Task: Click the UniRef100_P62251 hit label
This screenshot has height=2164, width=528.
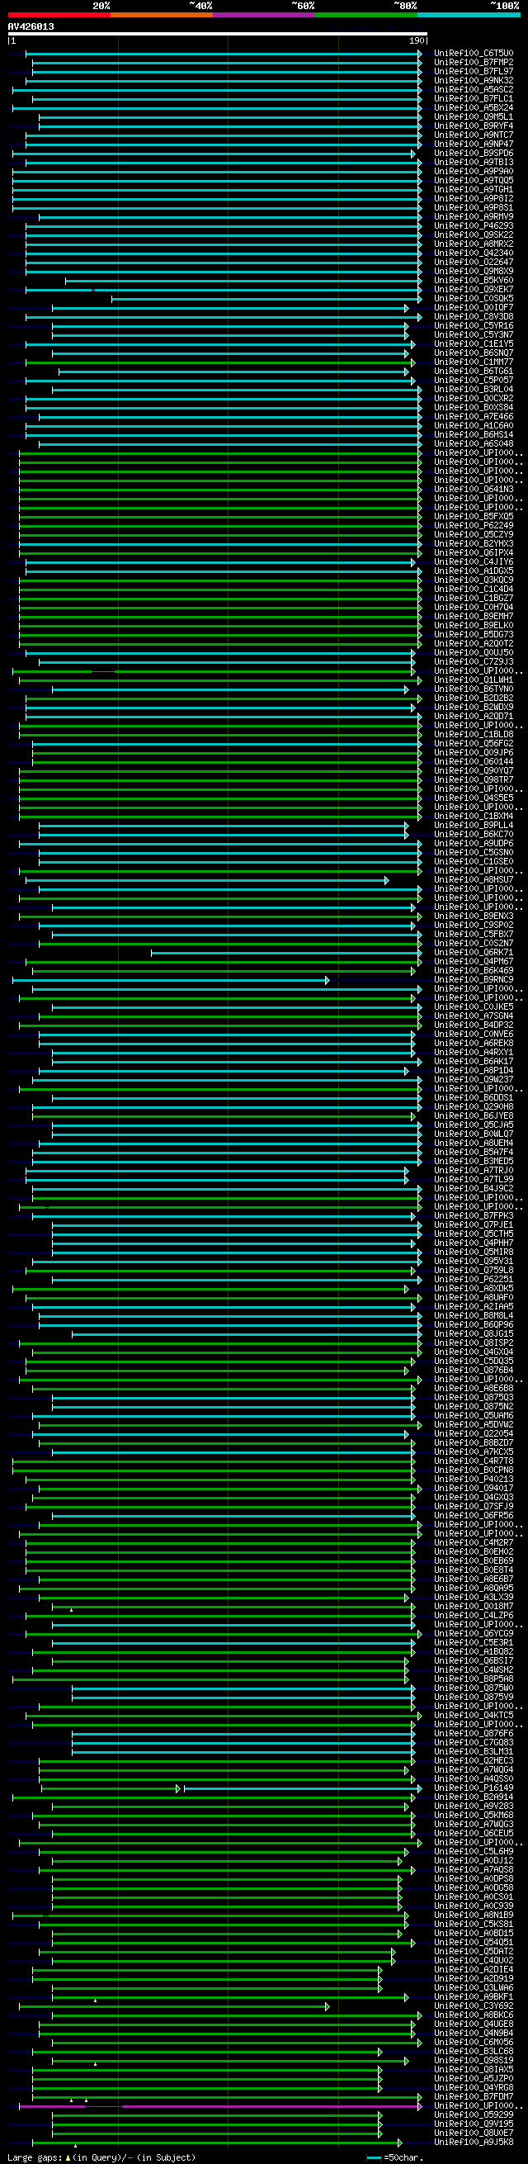Action: (474, 1280)
